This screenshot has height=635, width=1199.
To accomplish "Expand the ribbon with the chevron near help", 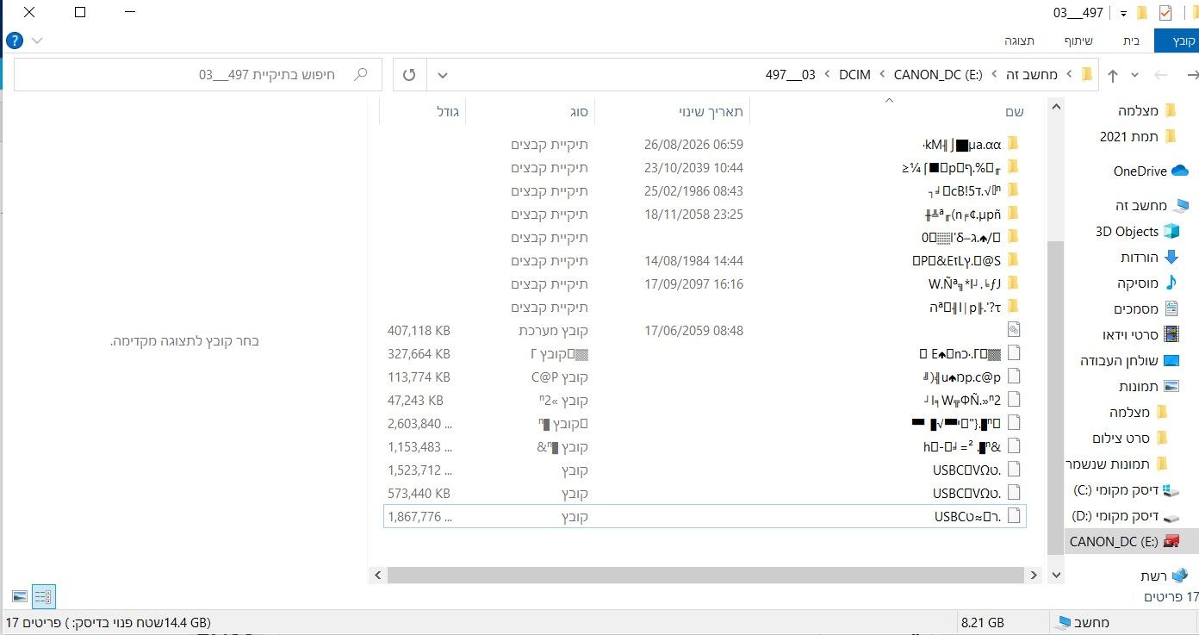I will pyautogui.click(x=37, y=40).
